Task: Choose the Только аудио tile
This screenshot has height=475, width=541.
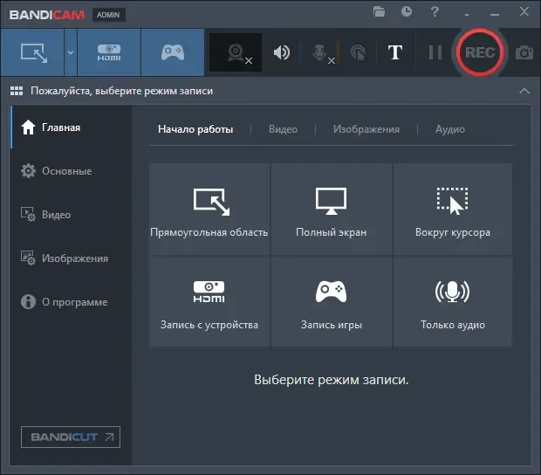Action: (452, 302)
